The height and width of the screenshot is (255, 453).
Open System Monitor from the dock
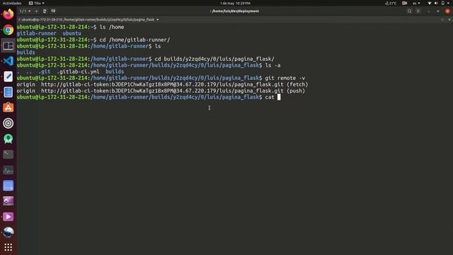pyautogui.click(x=8, y=170)
